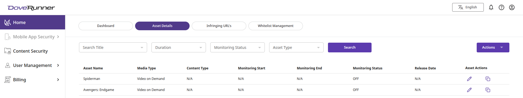523x98 pixels.
Task: Open the Search Title dropdown
Action: point(113,48)
